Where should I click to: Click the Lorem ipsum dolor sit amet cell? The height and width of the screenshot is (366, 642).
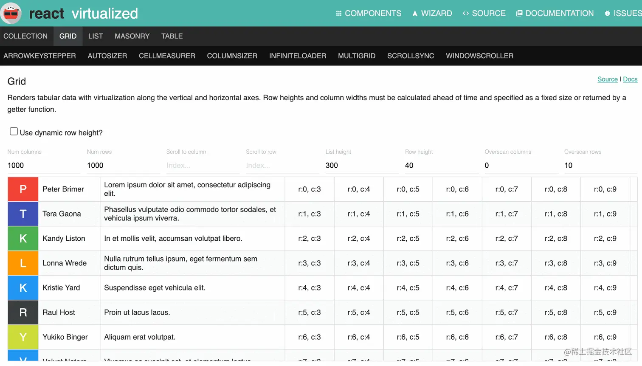pos(192,189)
